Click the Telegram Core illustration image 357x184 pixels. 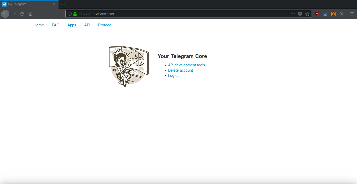(129, 67)
